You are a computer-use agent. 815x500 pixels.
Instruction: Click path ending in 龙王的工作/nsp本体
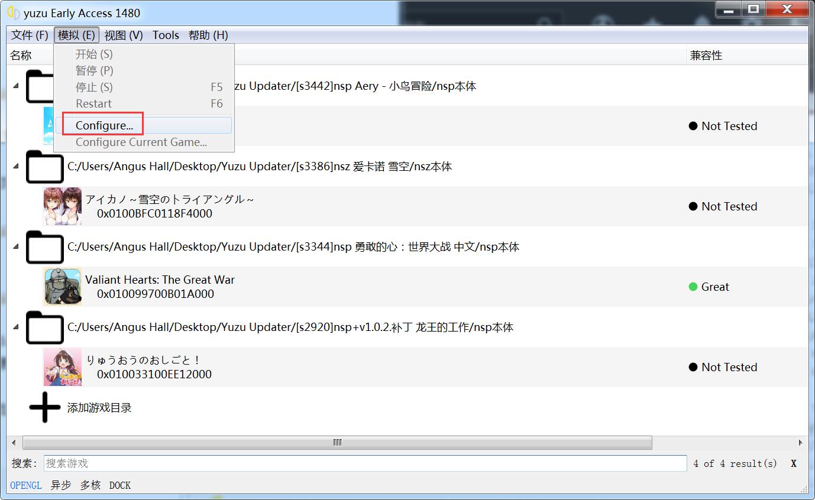[290, 327]
